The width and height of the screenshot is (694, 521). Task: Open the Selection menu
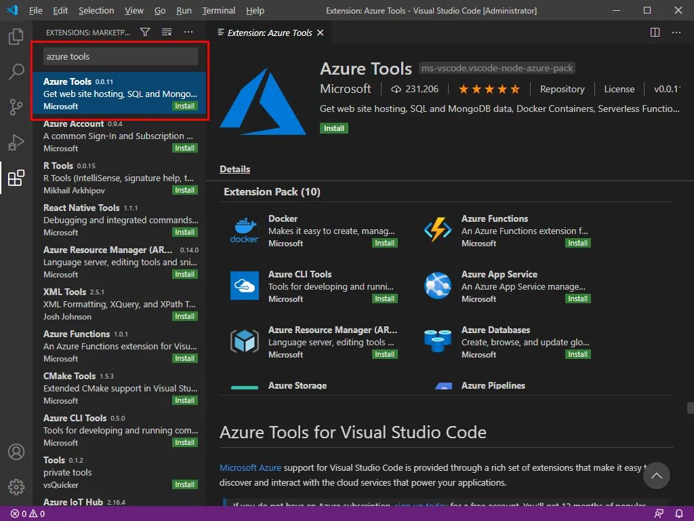click(96, 10)
